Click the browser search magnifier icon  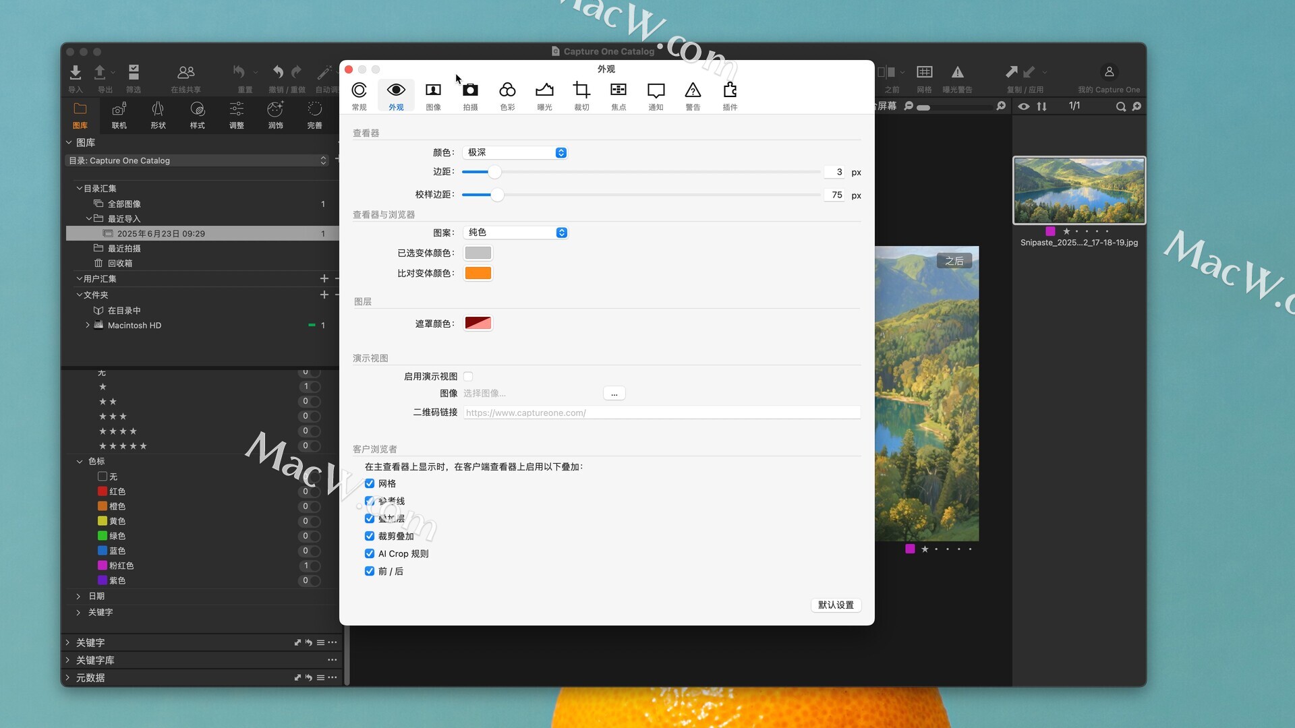1120,107
